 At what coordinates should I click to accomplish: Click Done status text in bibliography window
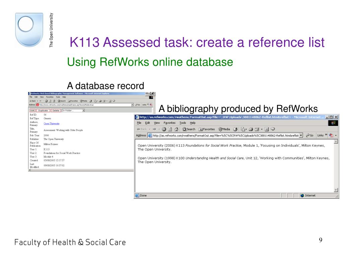coord(143,195)
